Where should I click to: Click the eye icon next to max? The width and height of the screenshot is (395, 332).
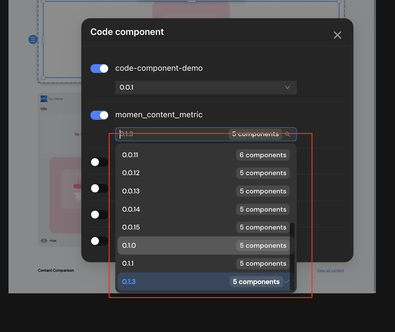[x=44, y=241]
